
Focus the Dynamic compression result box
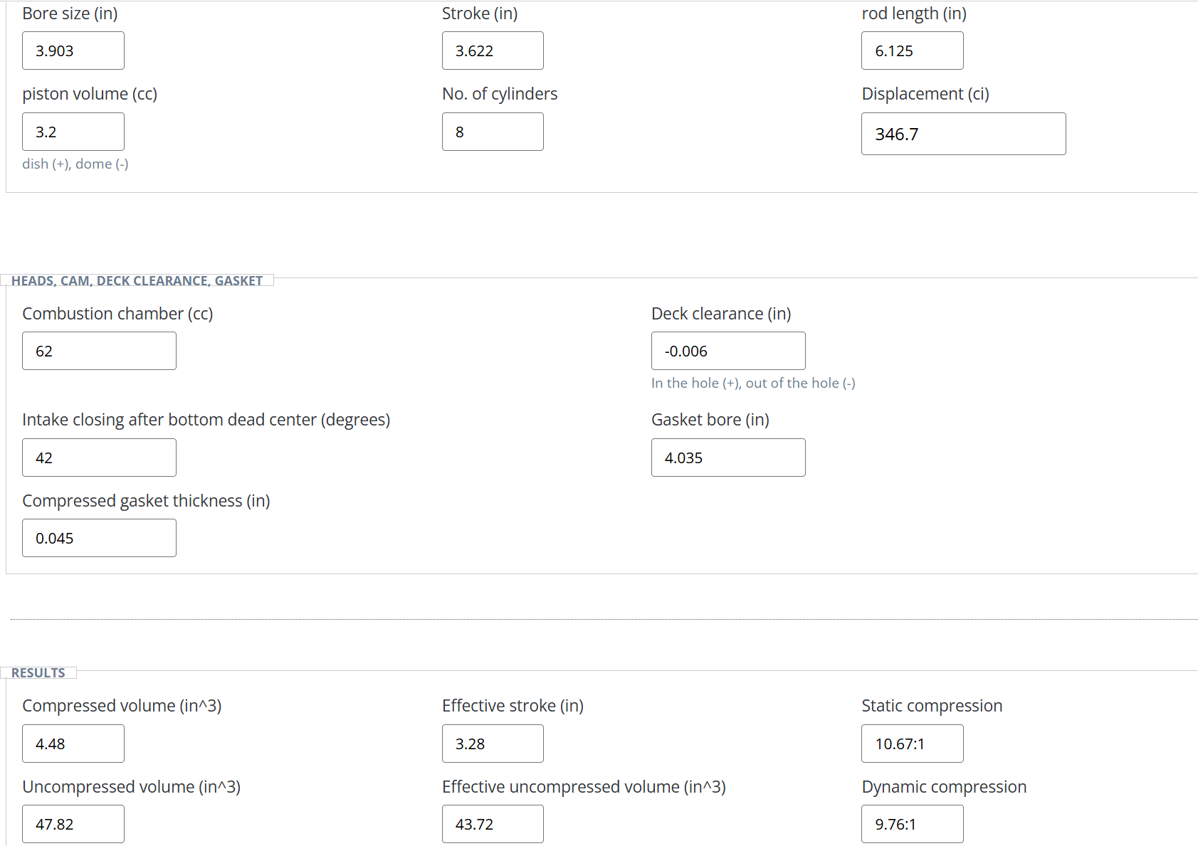click(911, 824)
